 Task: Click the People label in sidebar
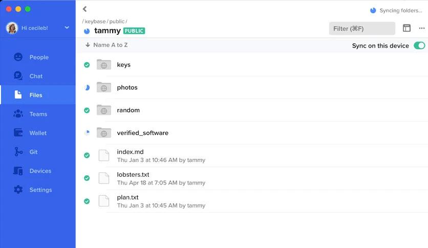(x=39, y=57)
